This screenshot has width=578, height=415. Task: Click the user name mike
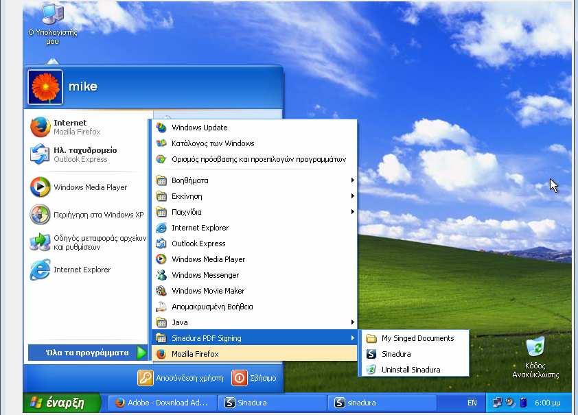(x=83, y=86)
